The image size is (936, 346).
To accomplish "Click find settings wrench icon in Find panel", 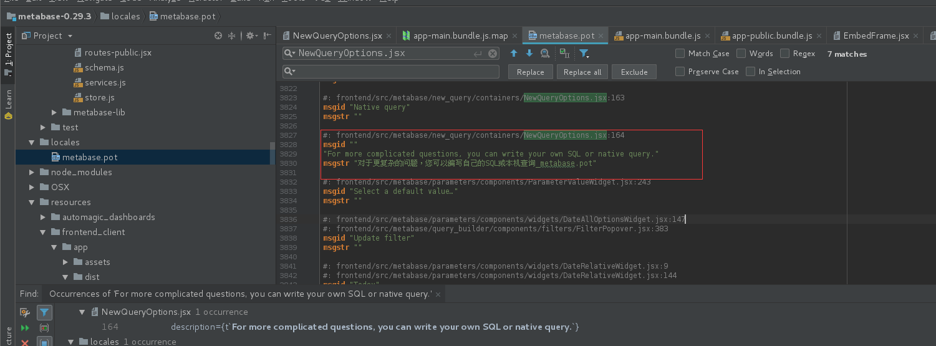I will (x=25, y=312).
